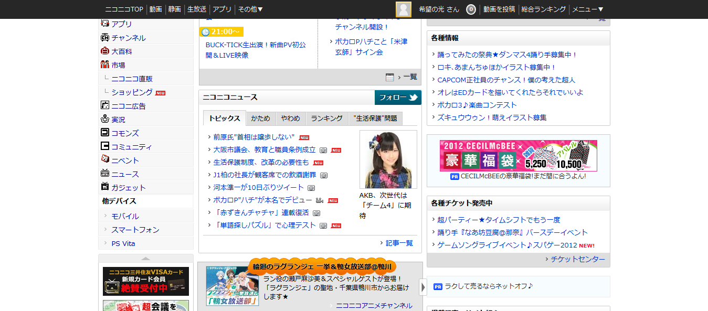Open 踊ってみたの祭典★ダンマス4 link
This screenshot has height=311, width=708.
coord(508,55)
